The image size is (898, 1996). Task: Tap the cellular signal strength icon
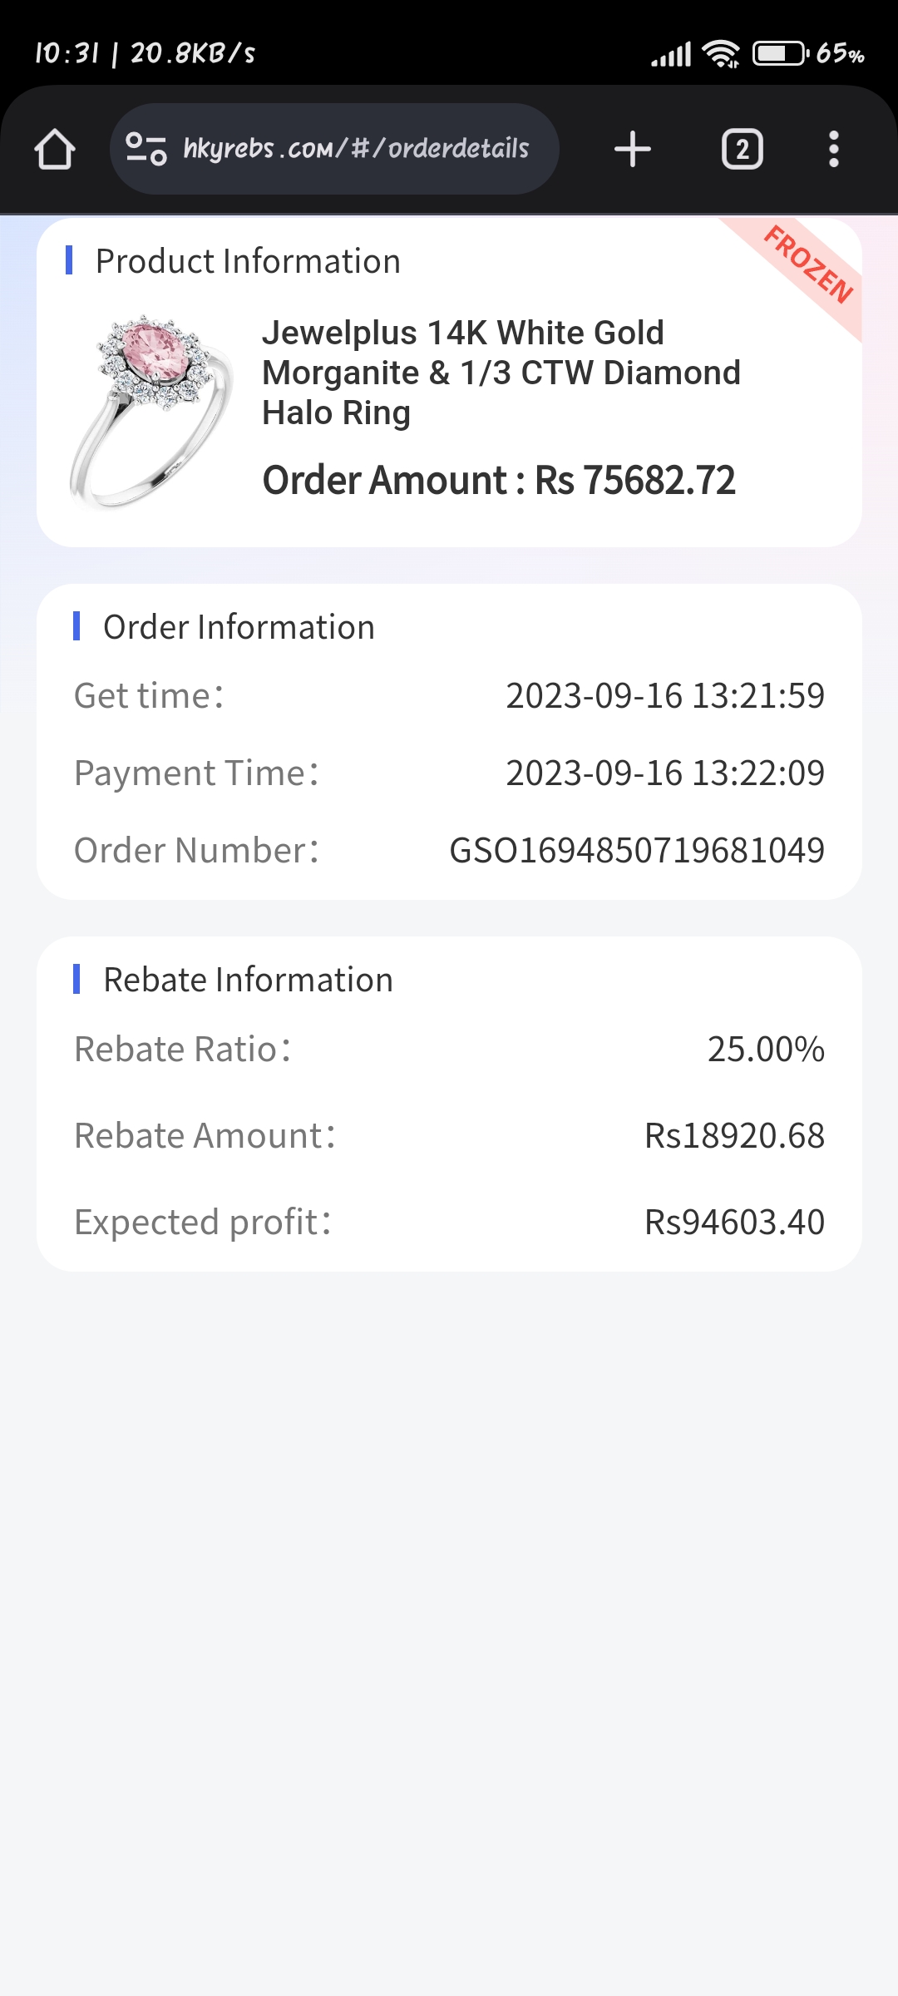click(x=671, y=56)
